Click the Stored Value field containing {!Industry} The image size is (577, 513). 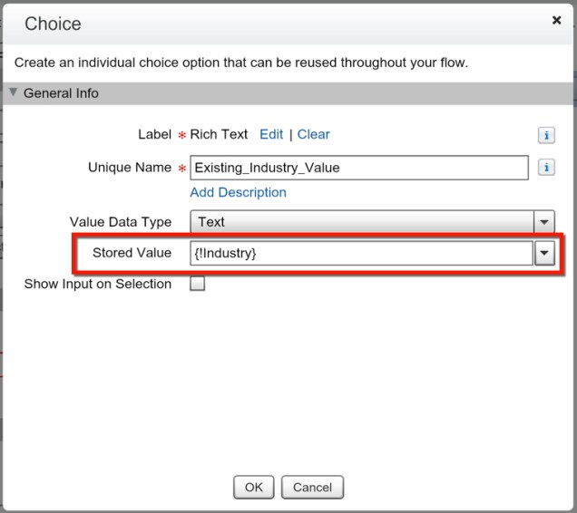click(x=361, y=254)
